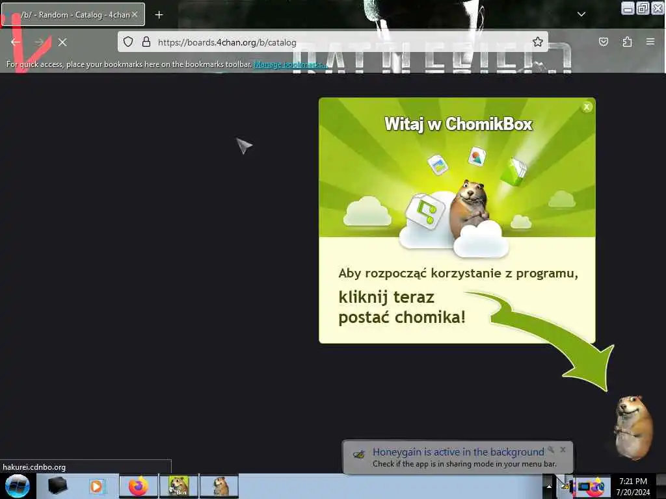Close the Witaj w ChomikBox popup

coord(587,107)
